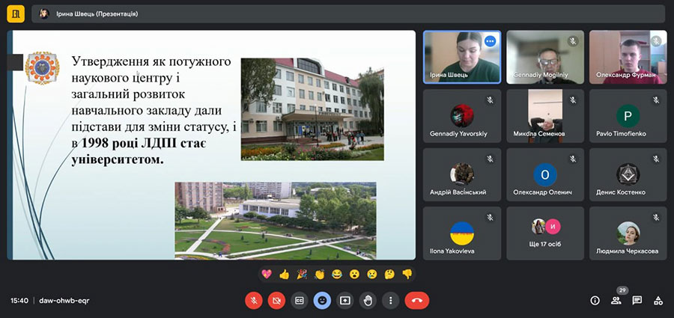
Task: Click muted mic icon on Андрій Васінський tile
Action: 490,159
